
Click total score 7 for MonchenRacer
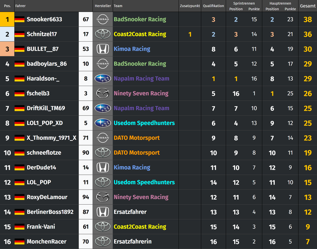[308, 242]
